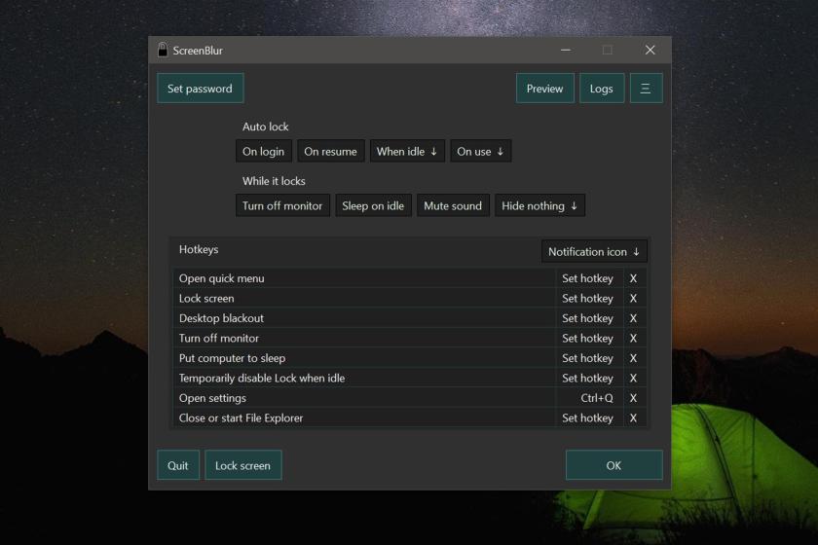Toggle On login auto lock

[264, 151]
